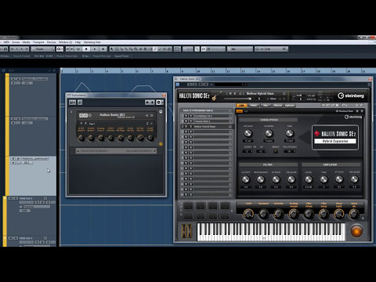Click the Edit tab in HALion Sonic
376x282 pixels.
[x=241, y=105]
